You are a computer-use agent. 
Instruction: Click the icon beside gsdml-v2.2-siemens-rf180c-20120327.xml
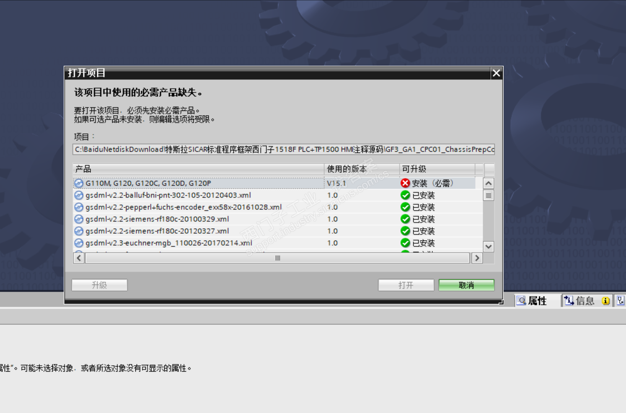[78, 231]
